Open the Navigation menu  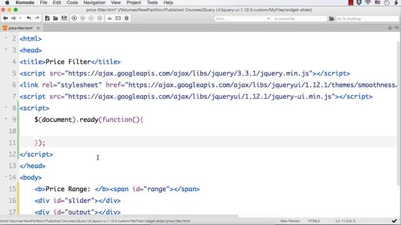pyautogui.click(x=95, y=2)
